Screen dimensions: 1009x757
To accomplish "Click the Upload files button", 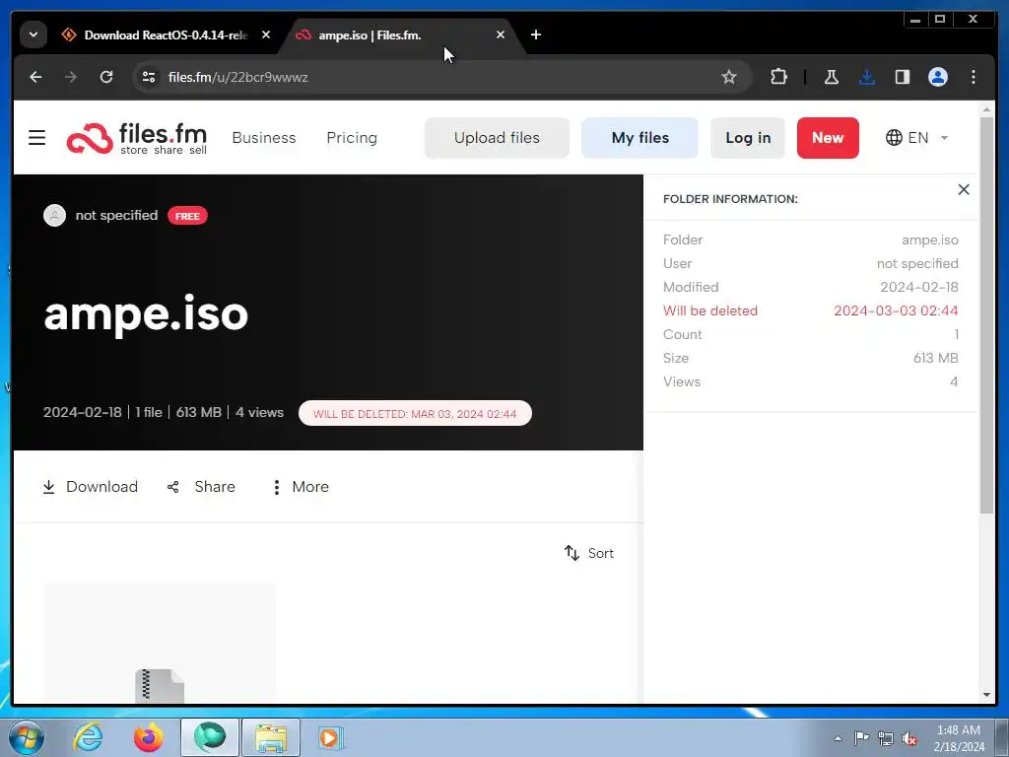I will tap(497, 138).
